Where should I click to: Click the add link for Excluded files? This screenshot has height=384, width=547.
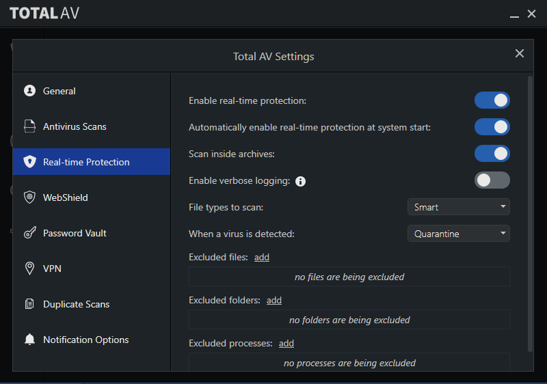(x=262, y=257)
